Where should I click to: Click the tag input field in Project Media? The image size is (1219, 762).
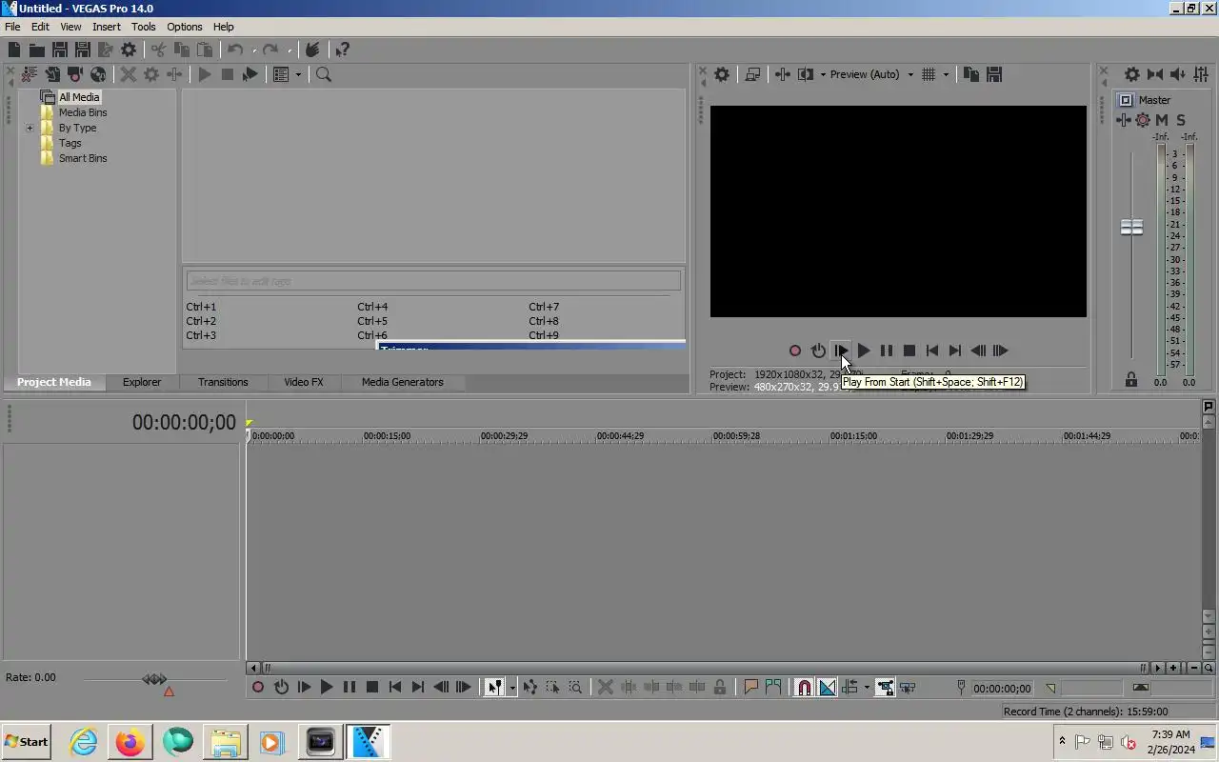(x=434, y=281)
